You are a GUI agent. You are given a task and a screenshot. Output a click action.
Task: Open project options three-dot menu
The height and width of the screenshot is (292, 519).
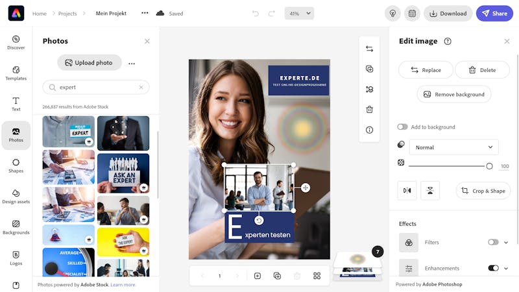pyautogui.click(x=145, y=13)
